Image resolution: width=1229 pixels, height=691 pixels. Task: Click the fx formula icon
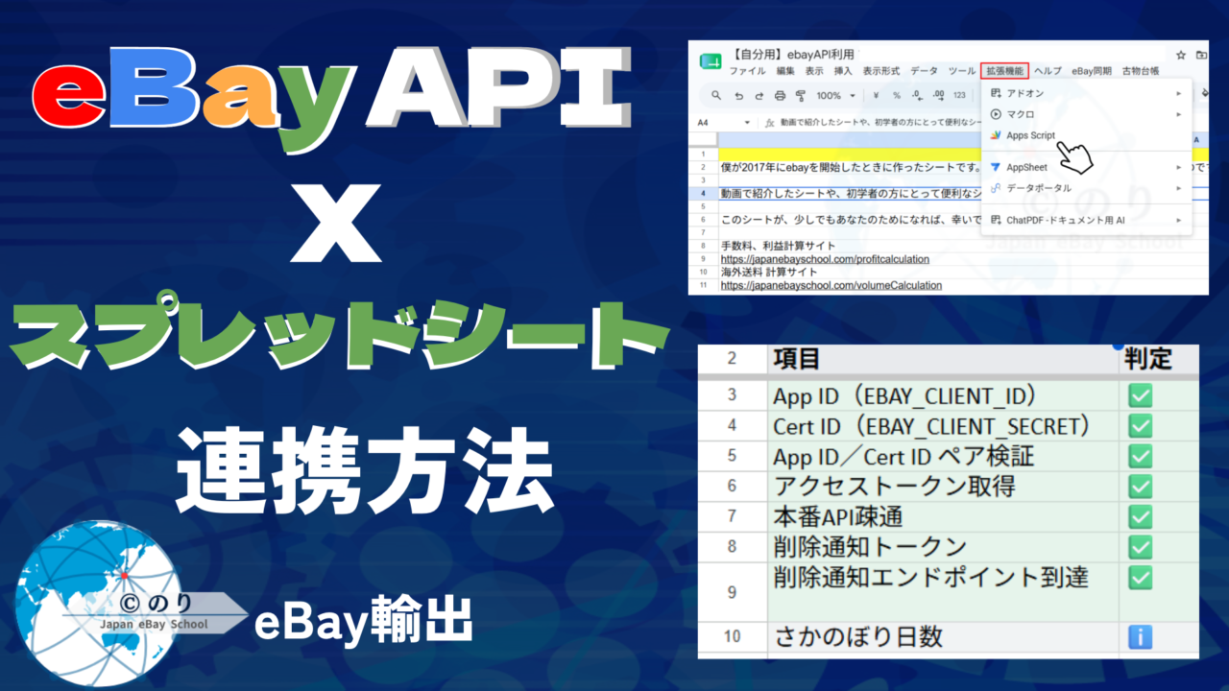click(x=770, y=123)
